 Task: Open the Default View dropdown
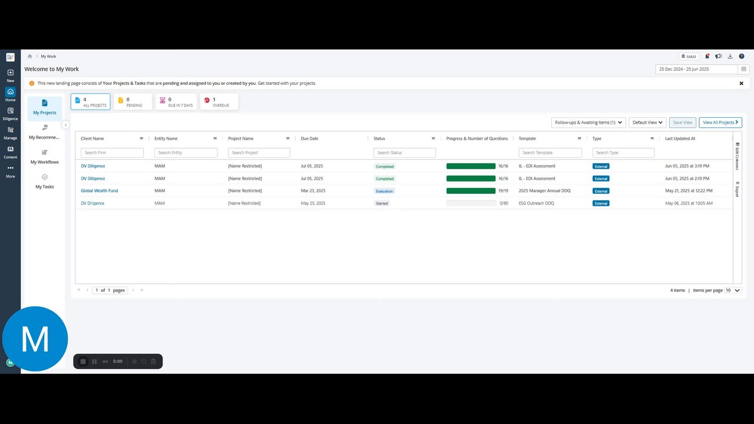tap(647, 122)
